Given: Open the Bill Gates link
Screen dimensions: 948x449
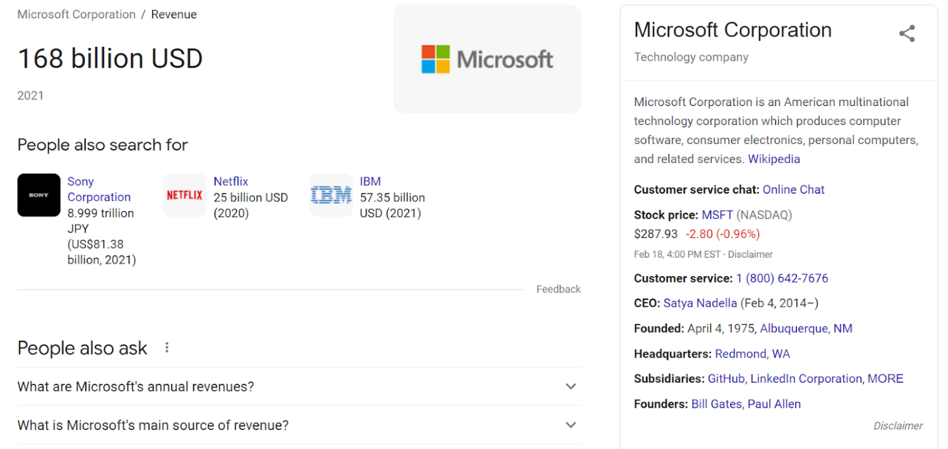Looking at the screenshot, I should [x=717, y=404].
